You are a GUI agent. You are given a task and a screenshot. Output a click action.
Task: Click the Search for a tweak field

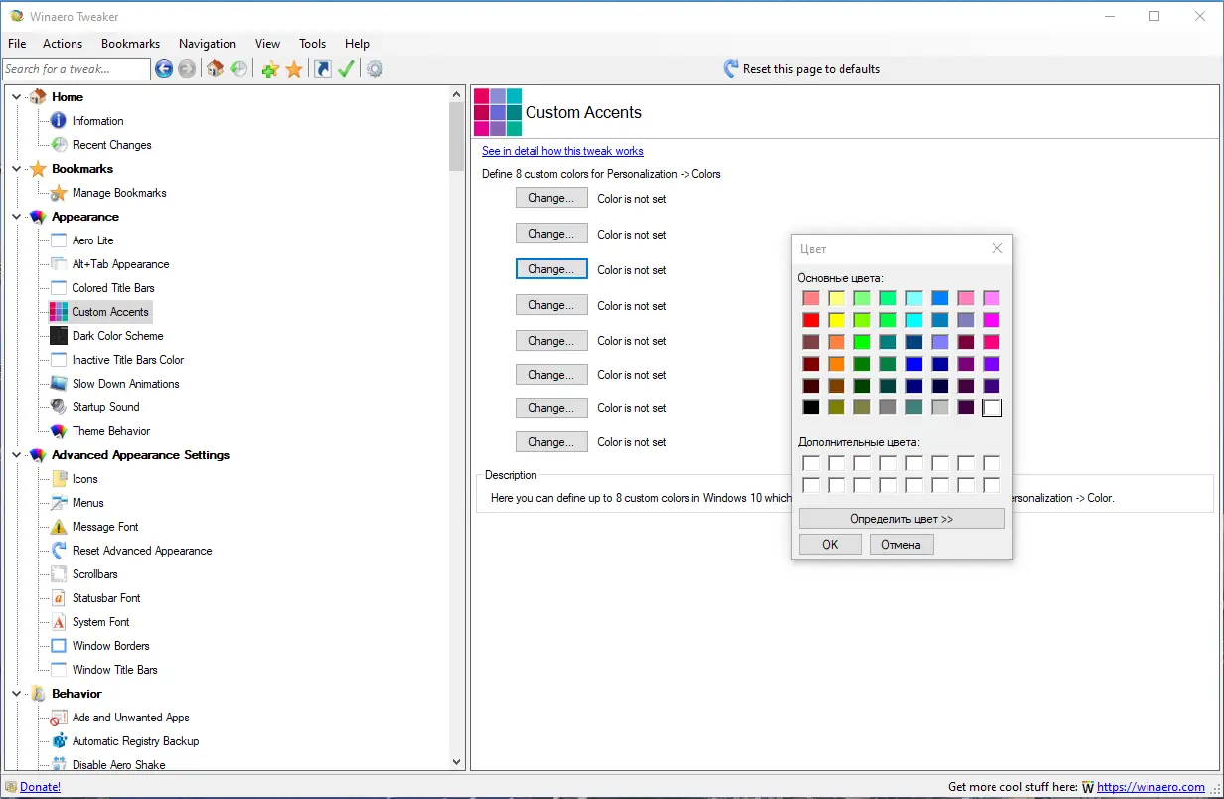[x=76, y=69]
